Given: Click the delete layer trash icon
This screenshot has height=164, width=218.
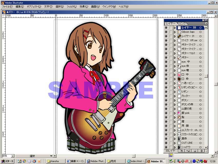Looking at the screenshot, I should [x=201, y=151].
